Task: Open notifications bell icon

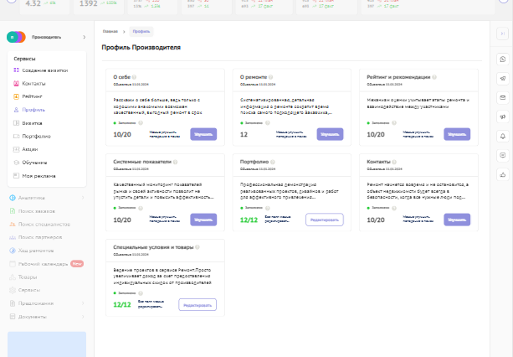Action: pos(503,137)
